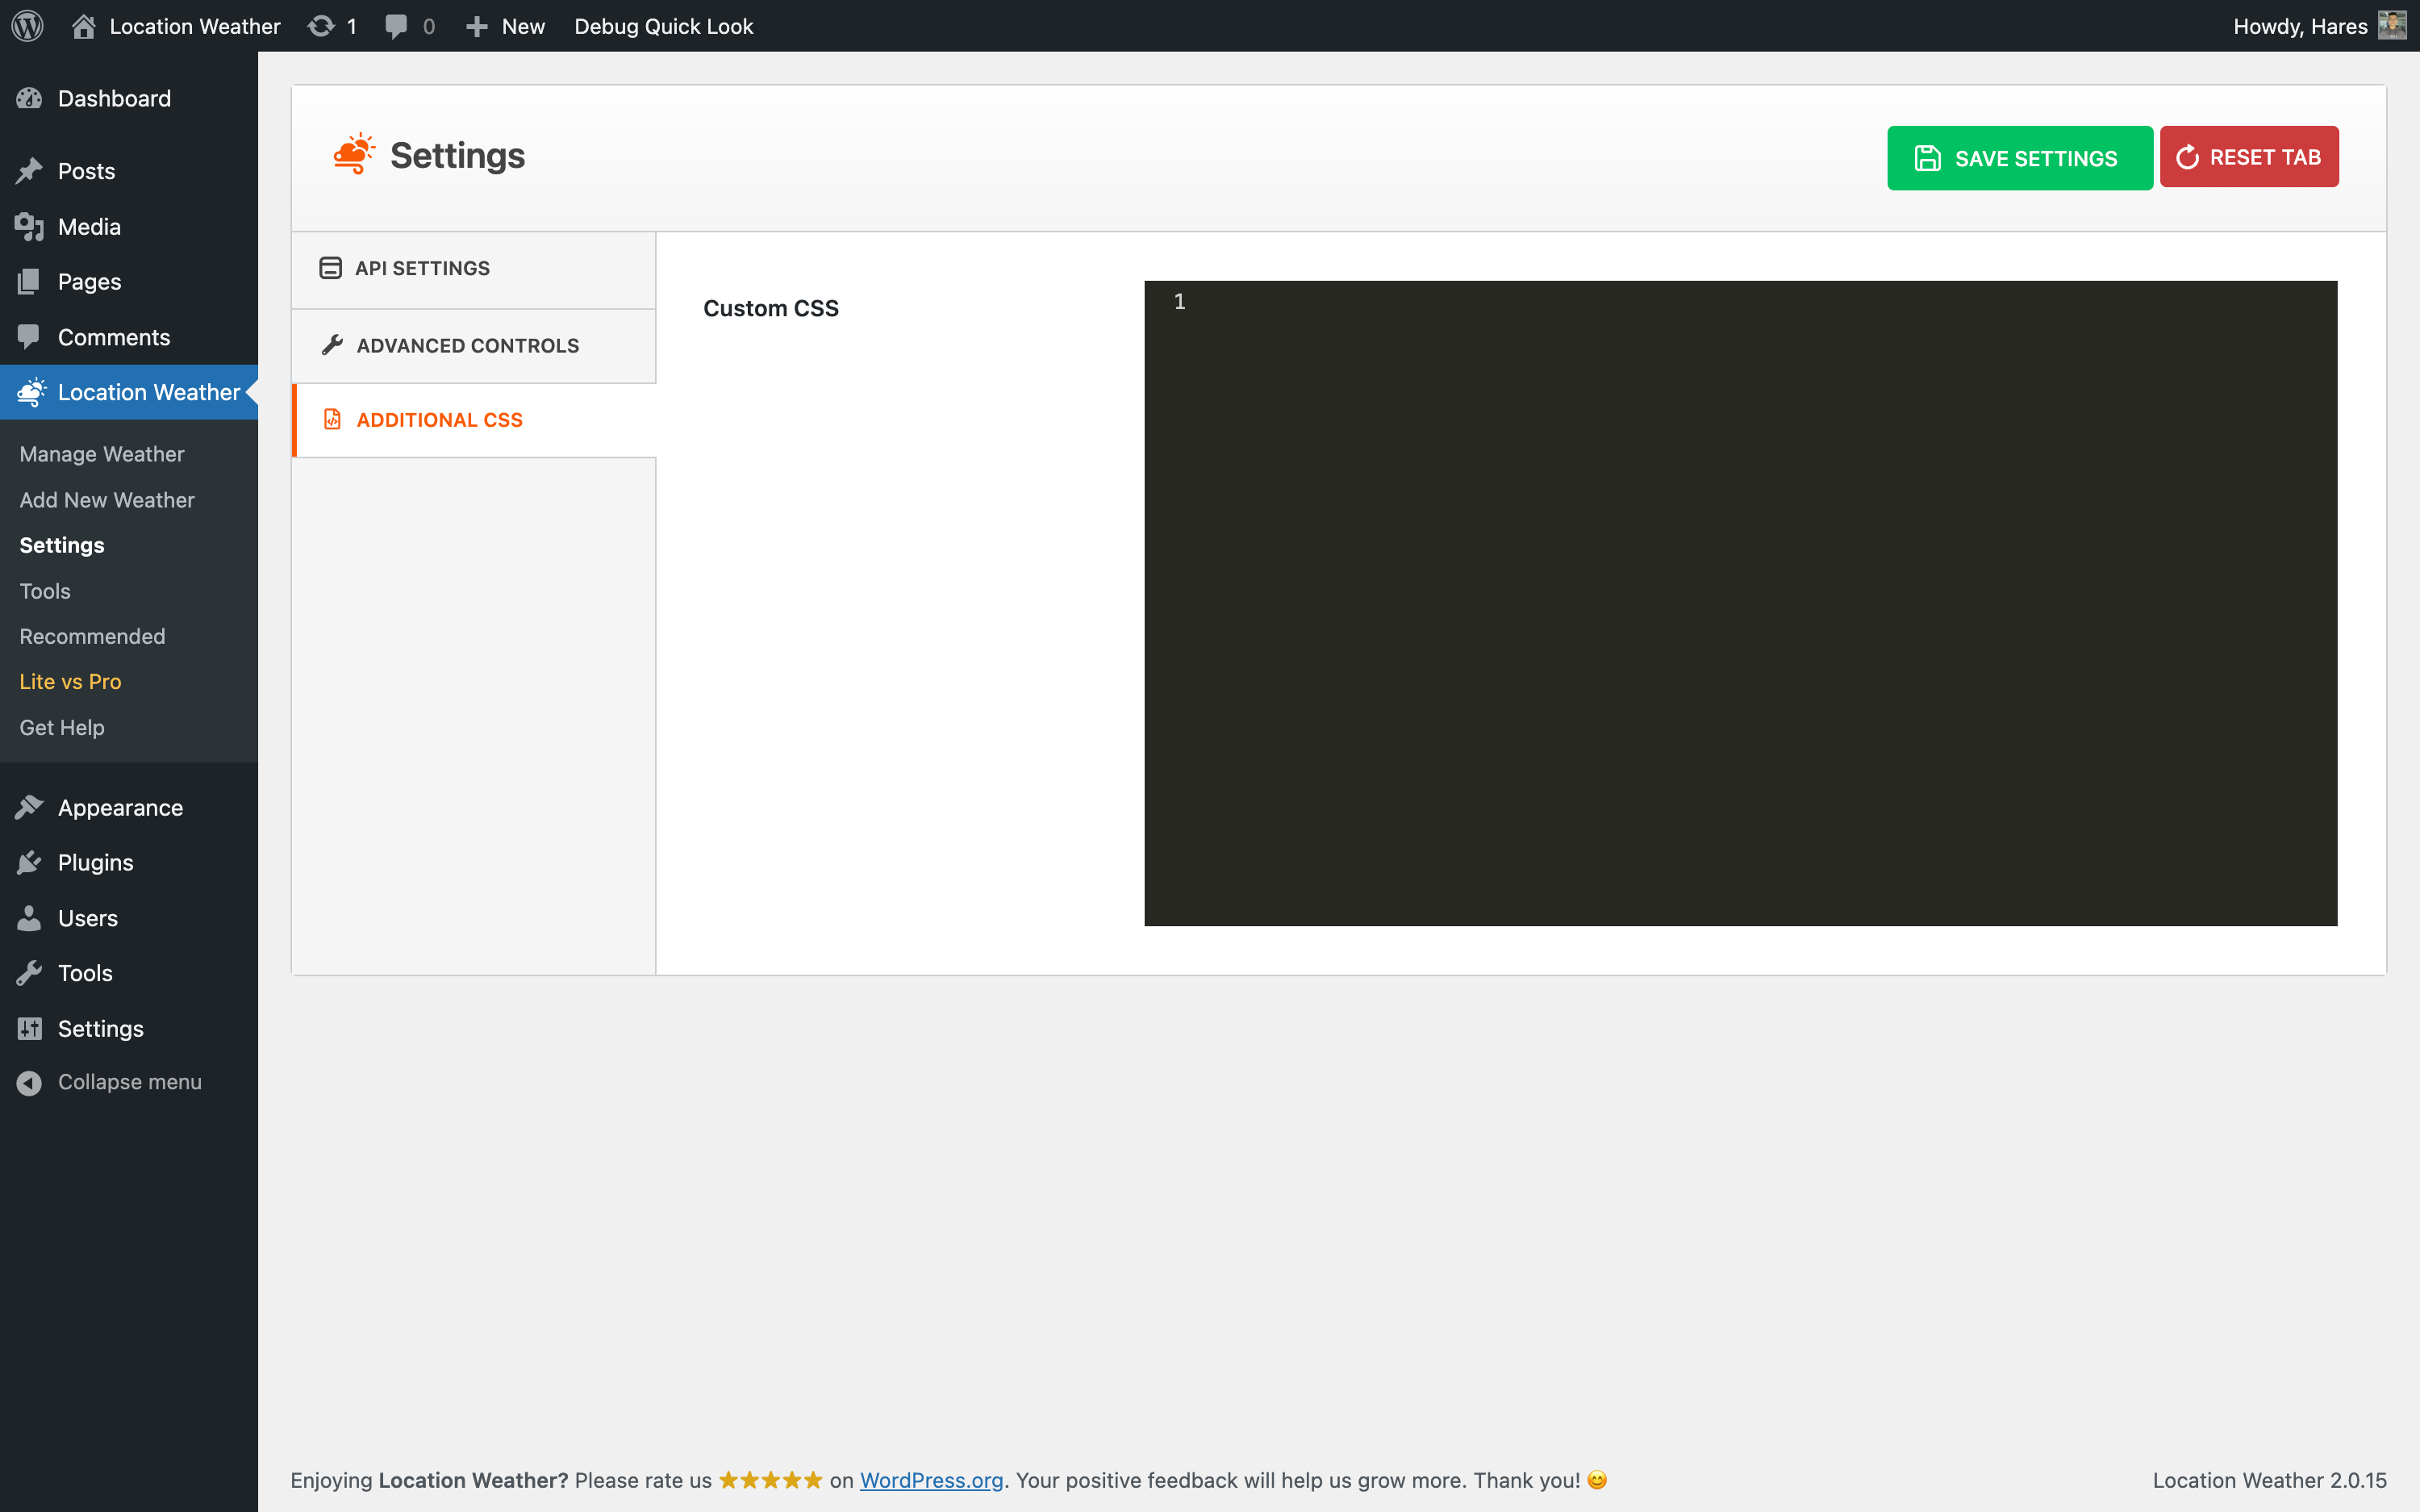Click the Appearance paintbrush icon

click(29, 807)
